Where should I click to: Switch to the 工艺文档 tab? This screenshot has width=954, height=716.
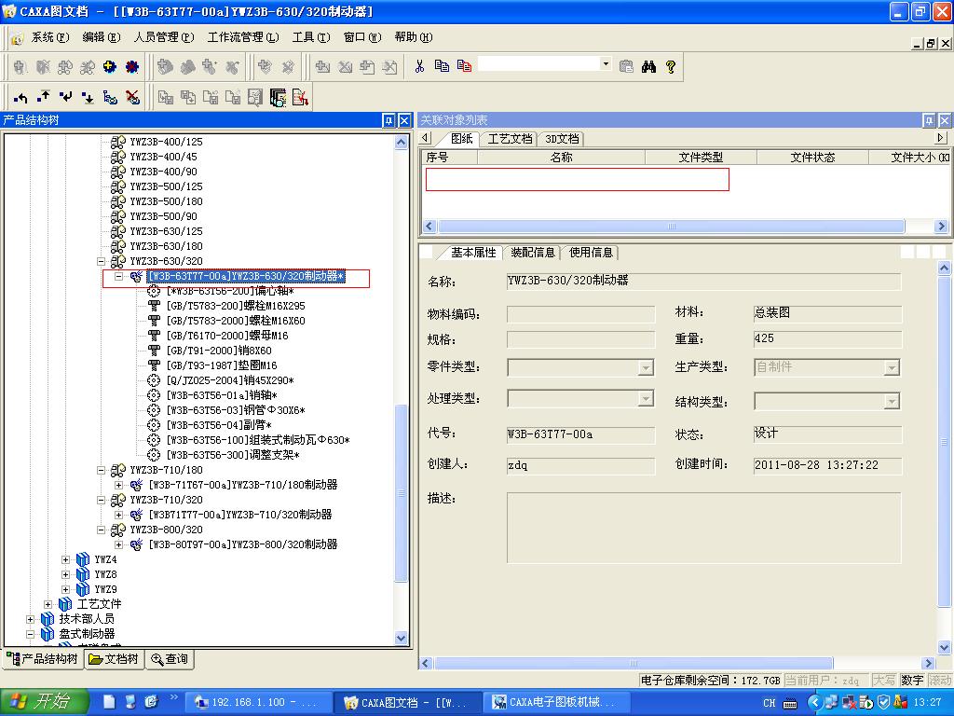pyautogui.click(x=510, y=139)
